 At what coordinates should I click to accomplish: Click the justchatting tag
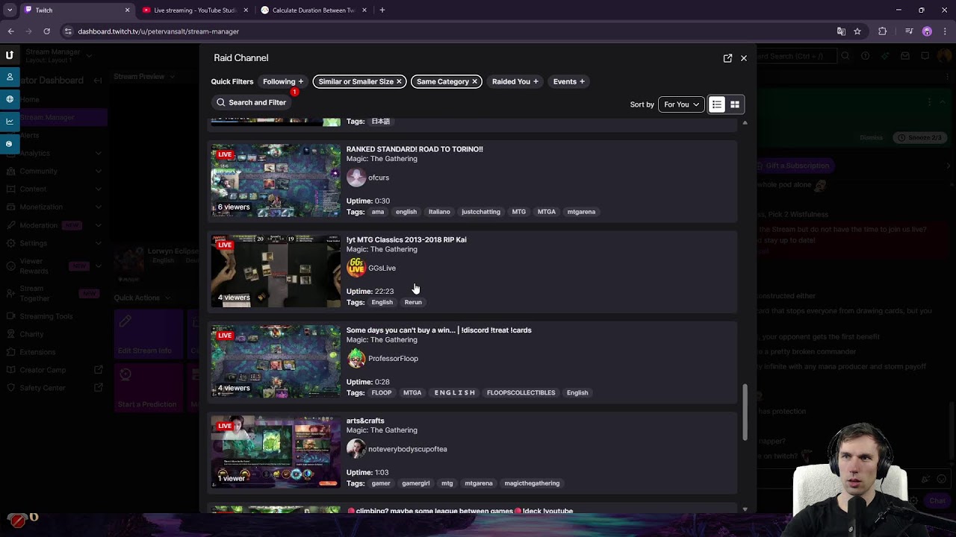click(x=481, y=212)
